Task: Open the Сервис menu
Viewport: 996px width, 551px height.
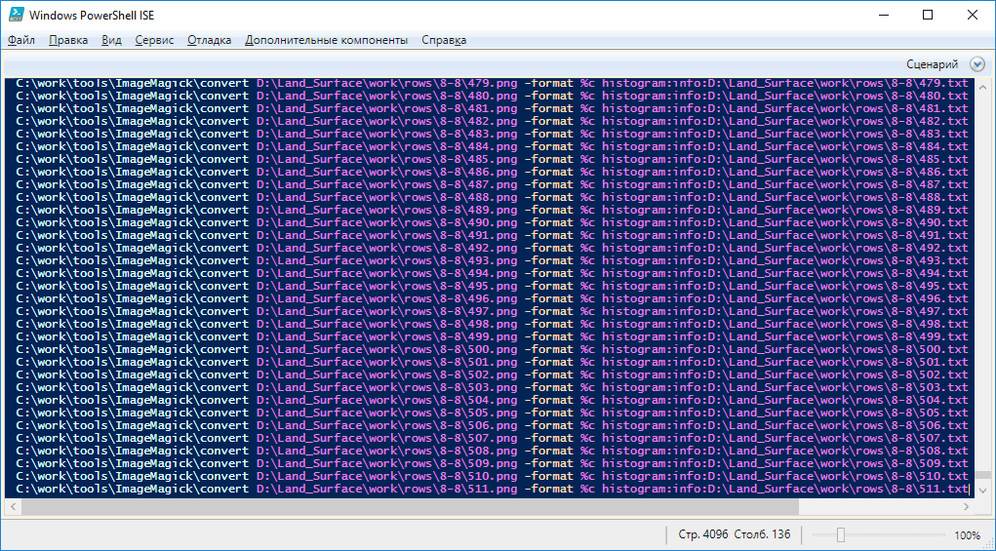Action: tap(154, 40)
